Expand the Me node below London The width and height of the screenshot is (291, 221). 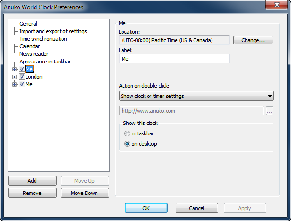15,84
